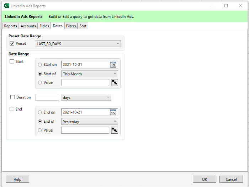Click the End Value text field
The height and width of the screenshot is (187, 249).
coord(85,130)
